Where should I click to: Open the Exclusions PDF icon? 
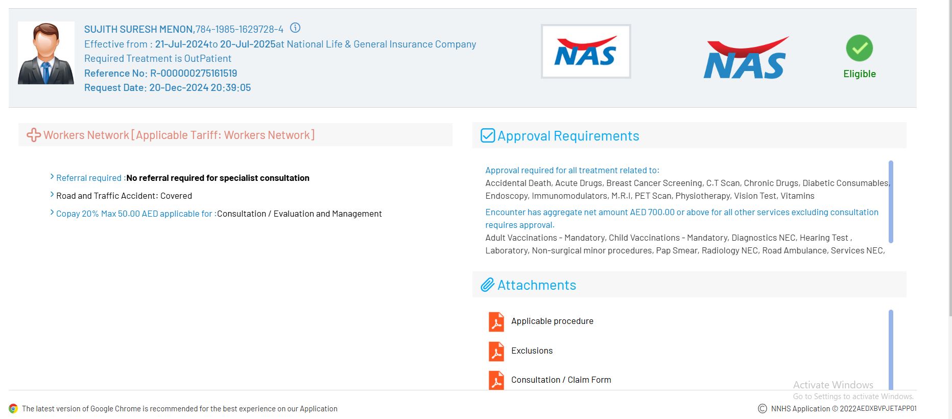(x=496, y=351)
